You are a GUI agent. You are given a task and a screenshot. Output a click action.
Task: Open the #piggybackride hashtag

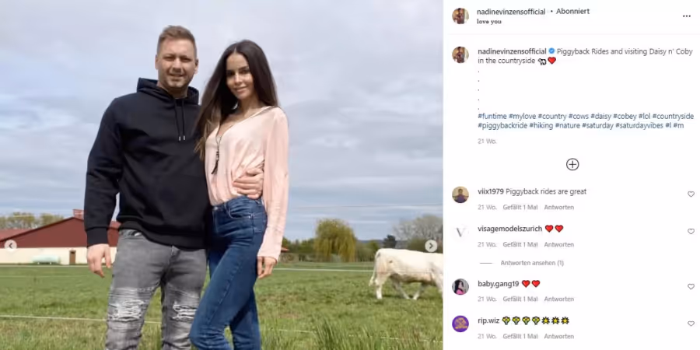(502, 126)
